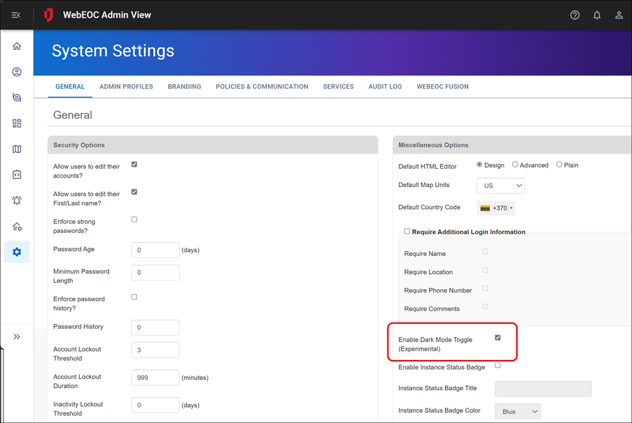Screen dimensions: 632x423
Task: Switch to the Audit Log tab
Action: click(x=385, y=86)
